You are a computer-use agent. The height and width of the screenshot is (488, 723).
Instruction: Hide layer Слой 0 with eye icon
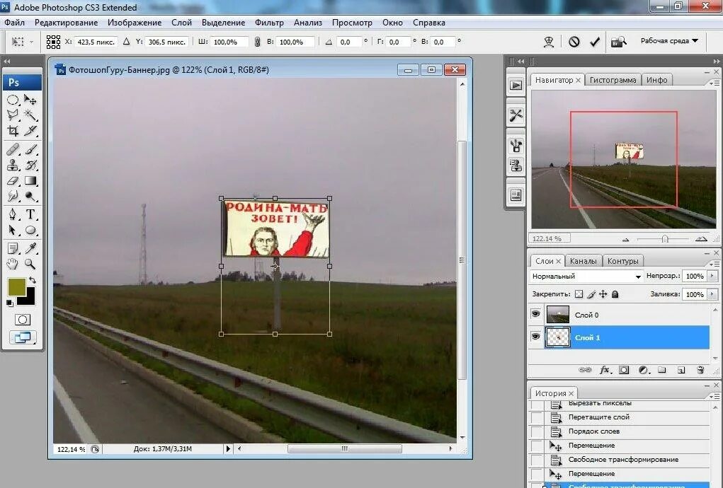click(535, 314)
